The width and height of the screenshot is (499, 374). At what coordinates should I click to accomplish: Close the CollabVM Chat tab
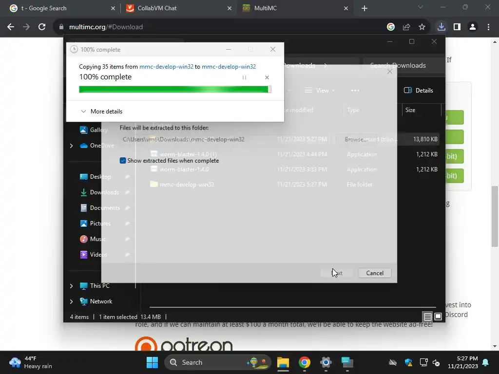point(230,8)
